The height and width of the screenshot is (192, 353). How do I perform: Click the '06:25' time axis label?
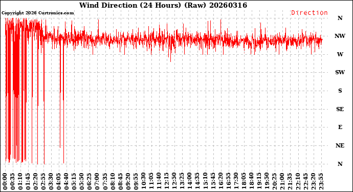90,181
